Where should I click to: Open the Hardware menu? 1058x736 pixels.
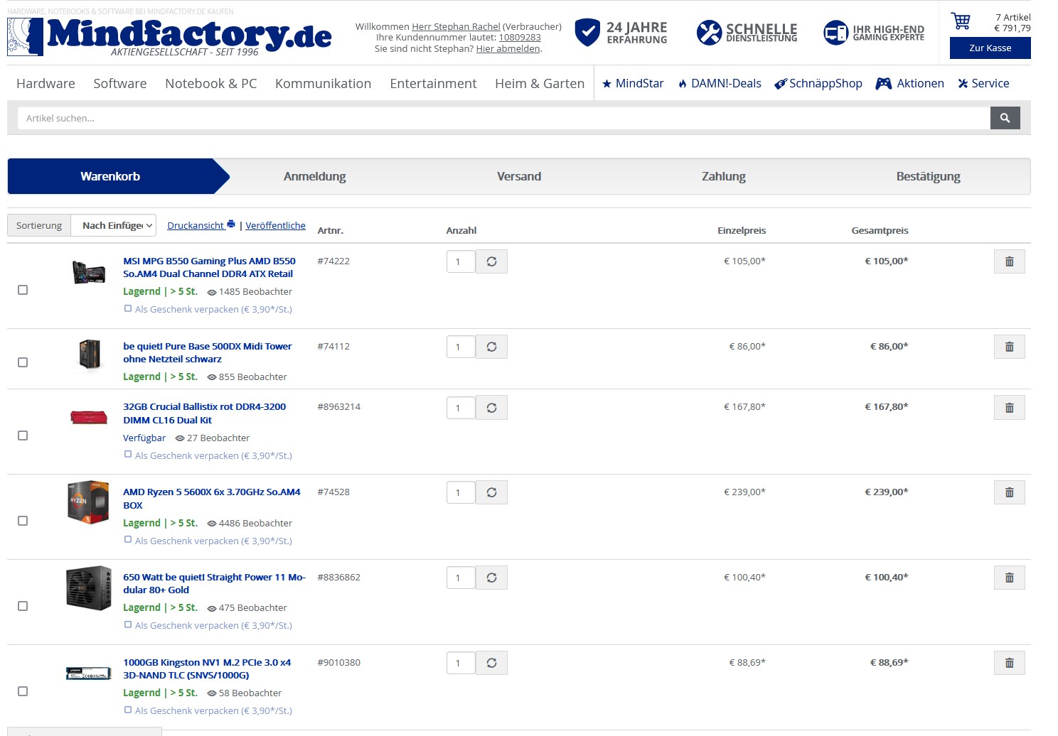click(x=46, y=83)
